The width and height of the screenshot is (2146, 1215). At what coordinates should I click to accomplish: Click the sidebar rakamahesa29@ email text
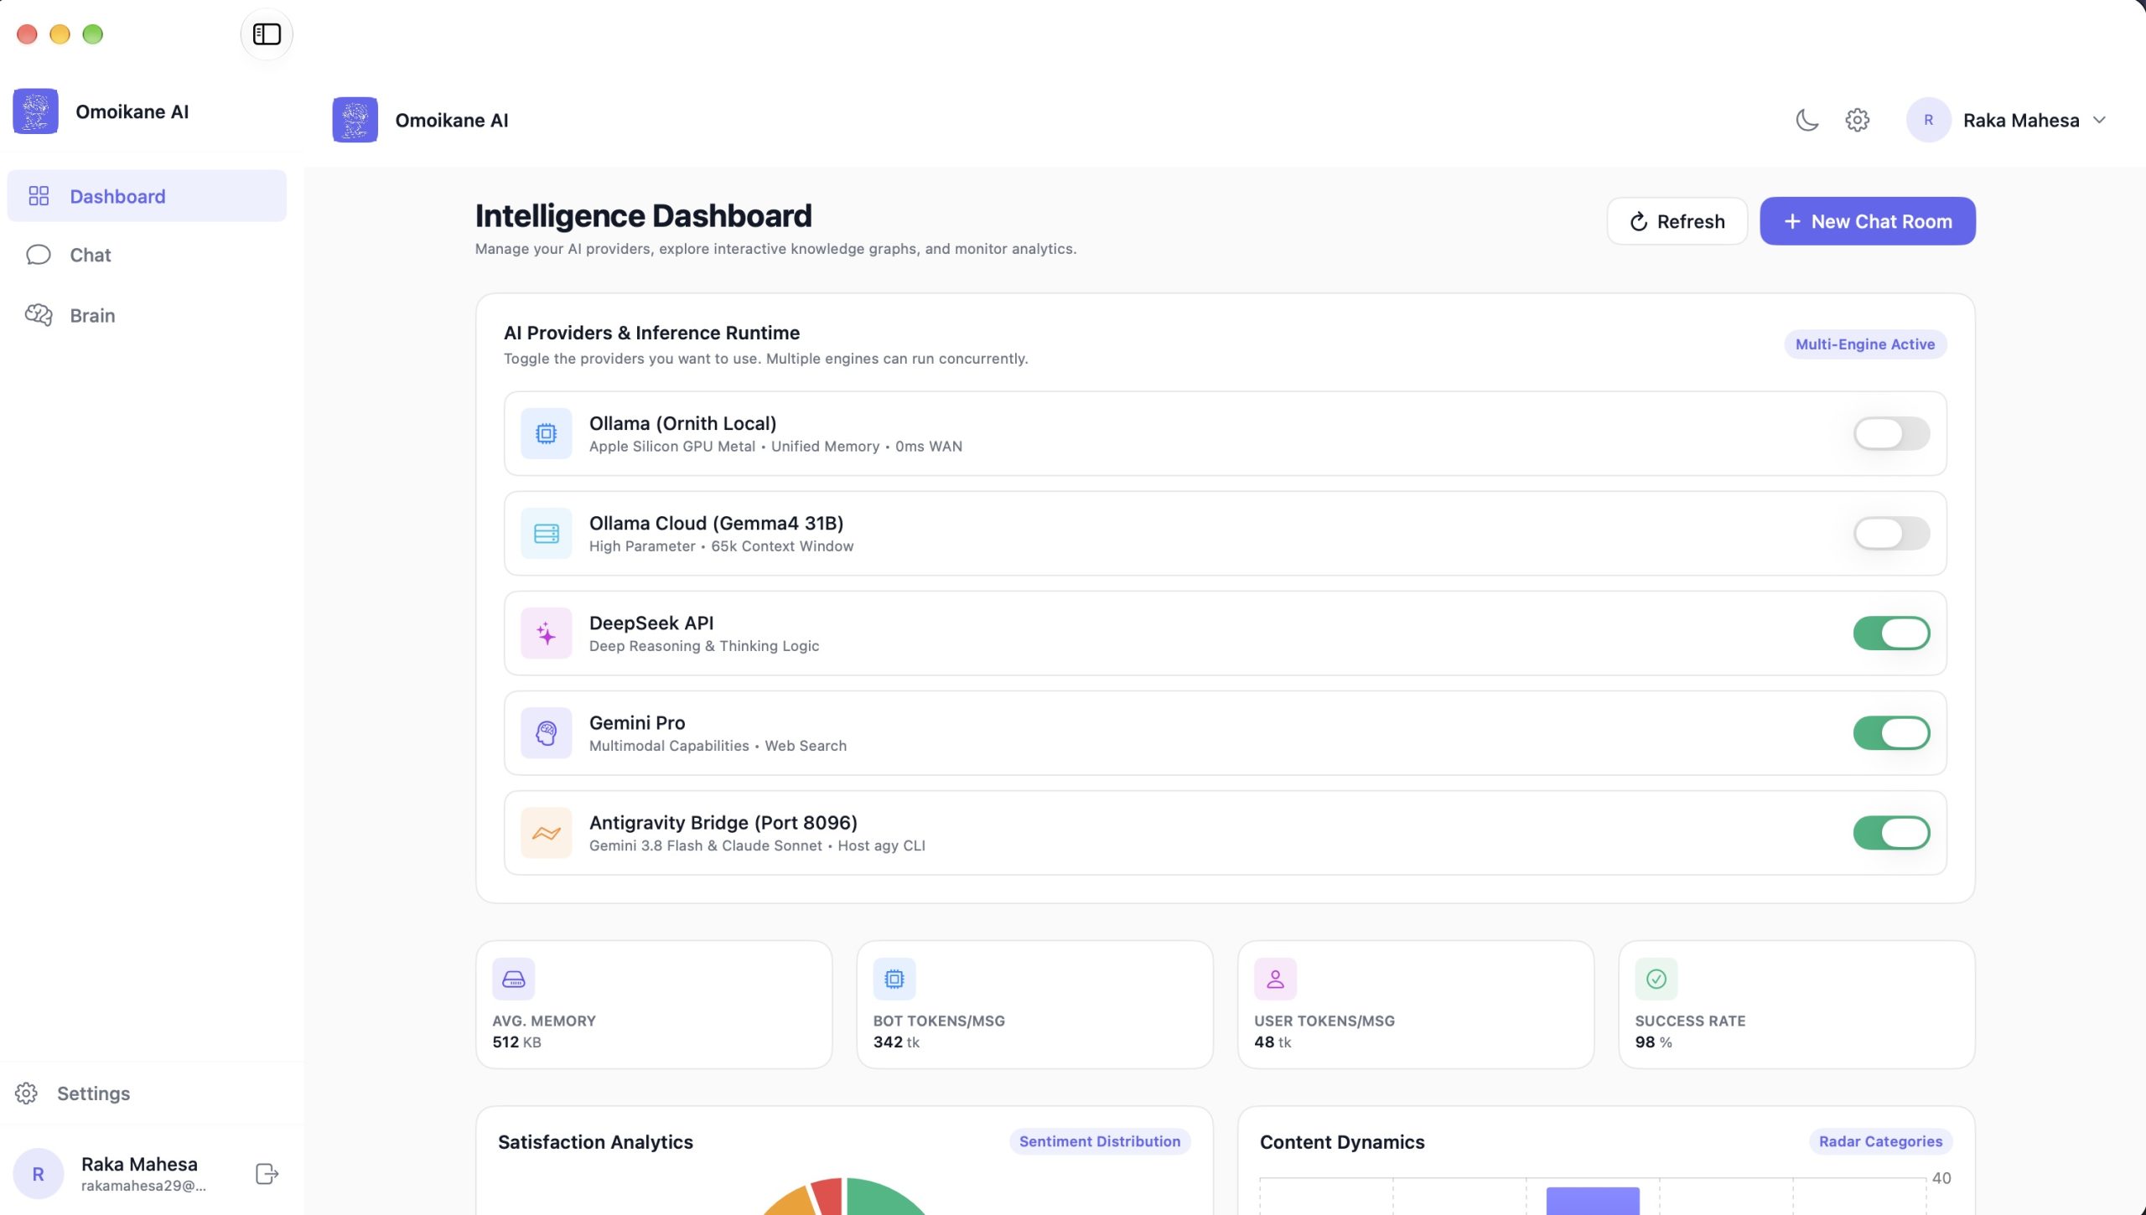click(x=143, y=1186)
